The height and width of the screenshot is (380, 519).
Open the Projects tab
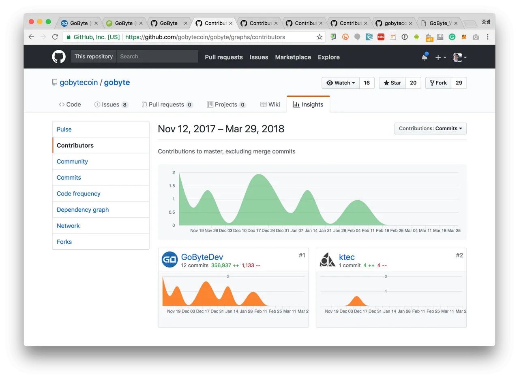226,104
